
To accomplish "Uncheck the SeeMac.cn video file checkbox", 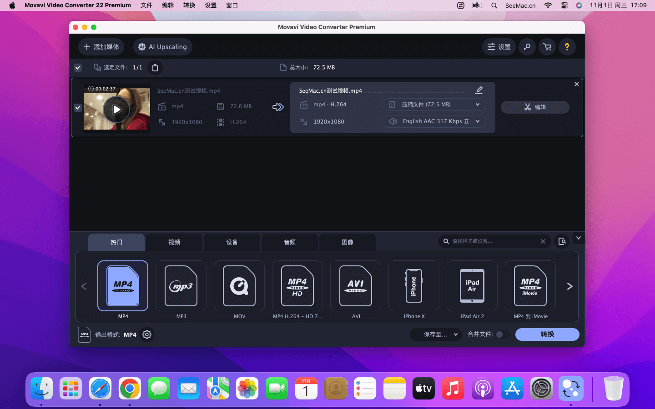I will point(78,108).
